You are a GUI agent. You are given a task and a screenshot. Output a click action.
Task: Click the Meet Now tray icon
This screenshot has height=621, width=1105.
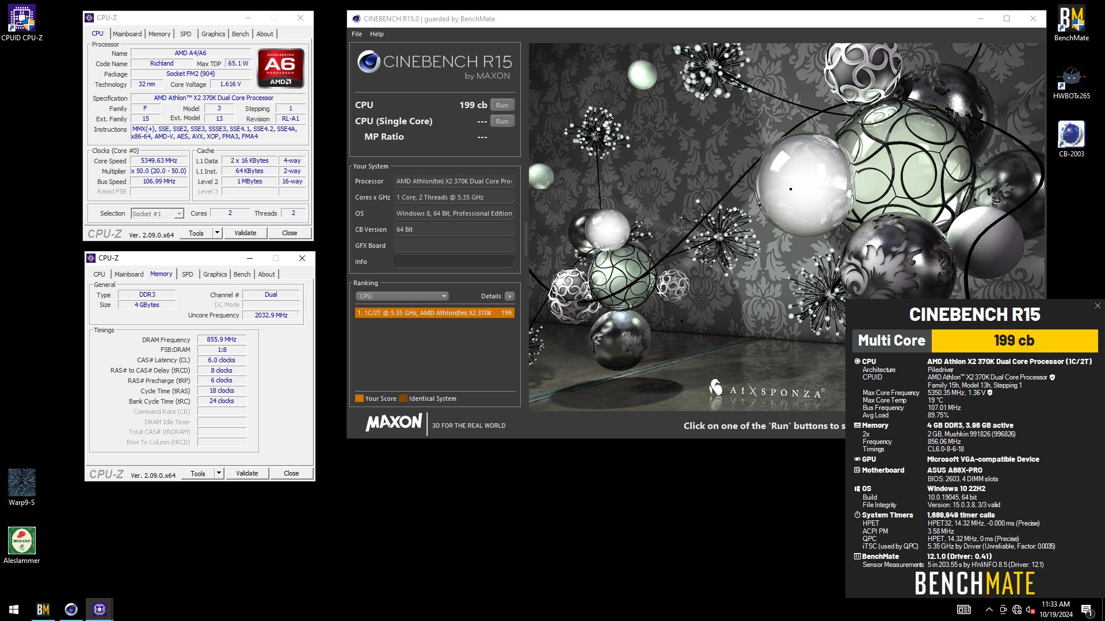[x=1003, y=609]
